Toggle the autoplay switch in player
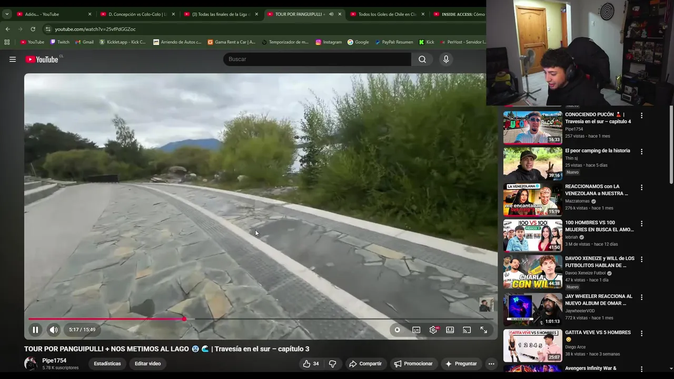This screenshot has width=674, height=379. pyautogui.click(x=397, y=330)
